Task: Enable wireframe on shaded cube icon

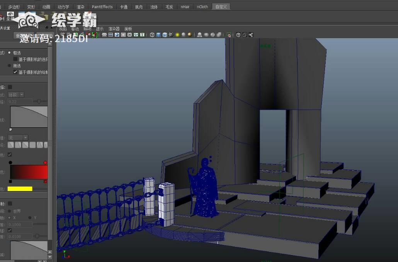Action: point(165,35)
